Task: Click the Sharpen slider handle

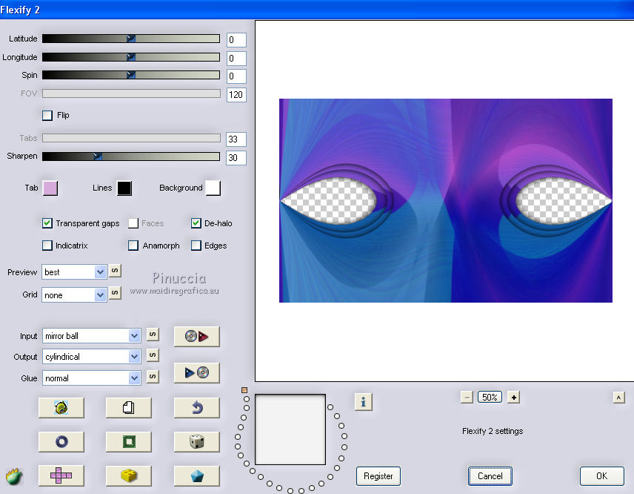Action: click(x=98, y=157)
